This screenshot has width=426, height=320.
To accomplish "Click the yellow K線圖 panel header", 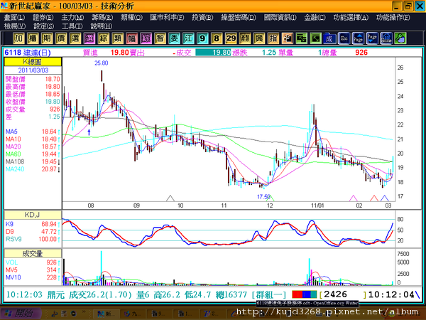I will 33,62.
